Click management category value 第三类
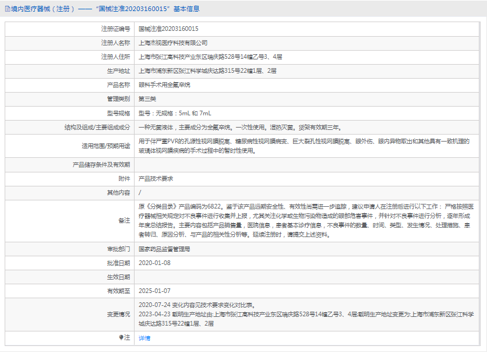Viewport: 487px width, 353px height. (147, 98)
